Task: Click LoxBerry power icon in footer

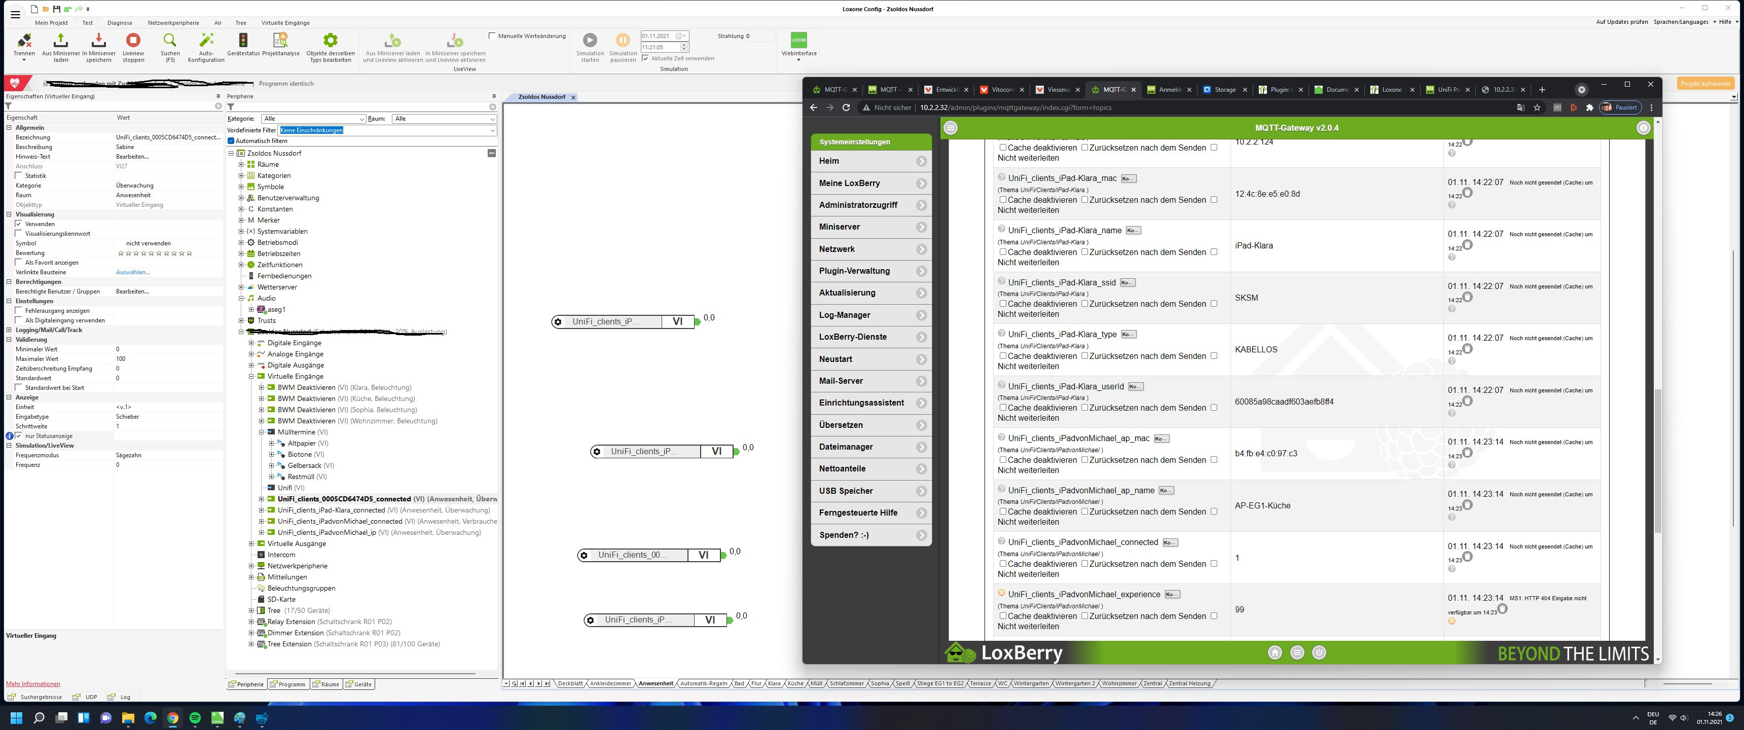Action: (1319, 653)
